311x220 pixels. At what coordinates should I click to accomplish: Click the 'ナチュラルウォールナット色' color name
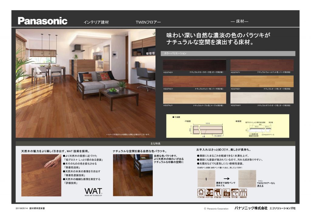pyautogui.click(x=268, y=72)
